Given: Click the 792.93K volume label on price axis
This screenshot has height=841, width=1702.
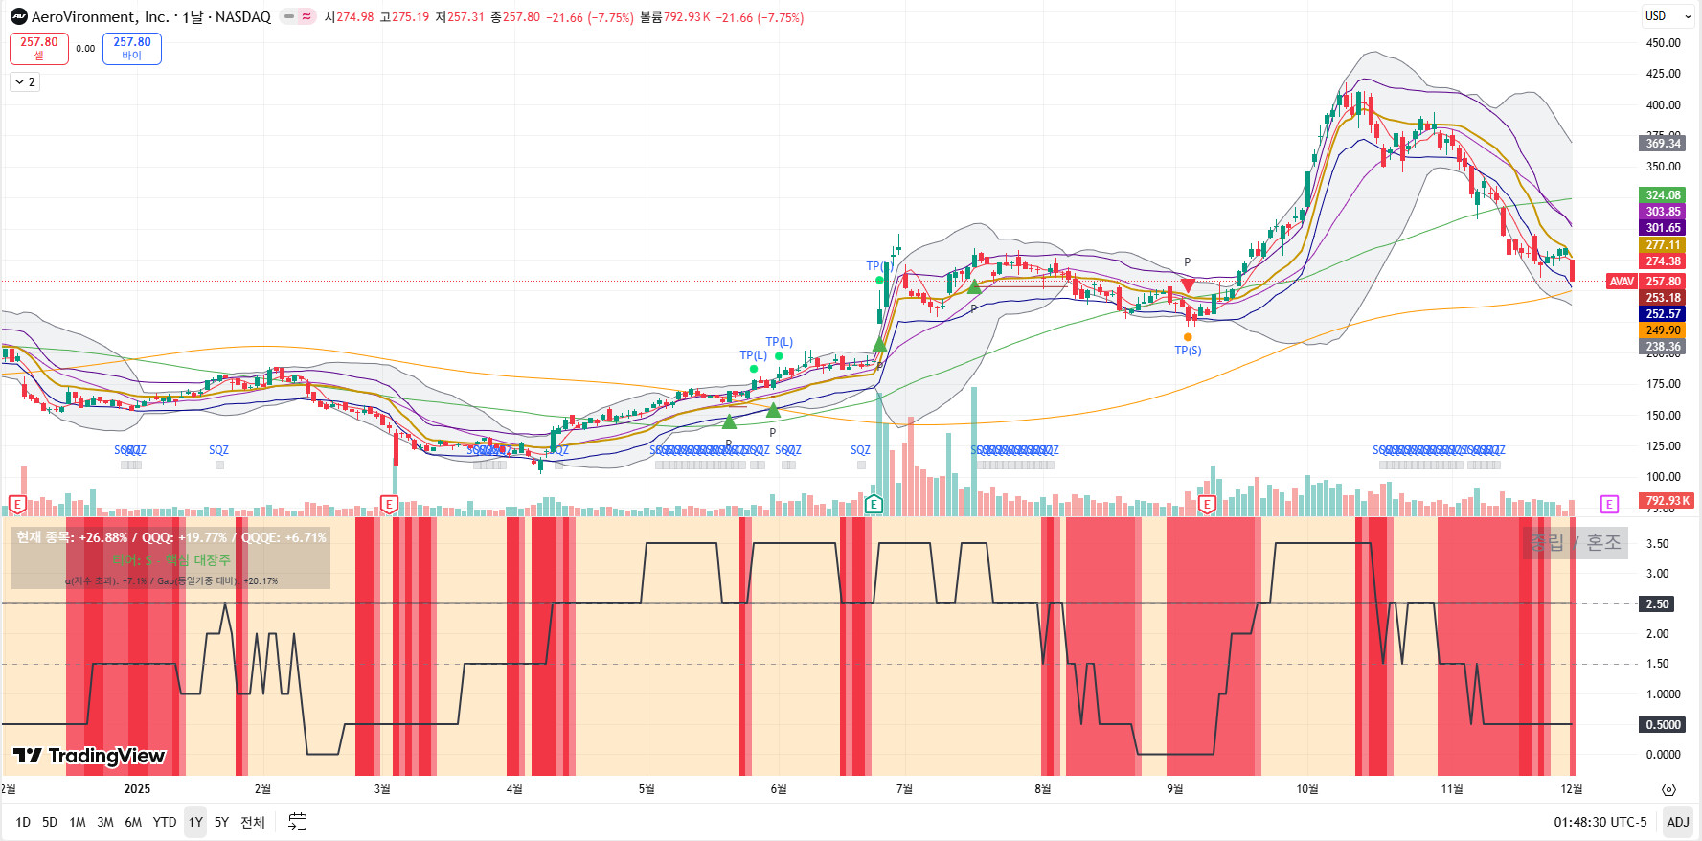Looking at the screenshot, I should 1667,501.
